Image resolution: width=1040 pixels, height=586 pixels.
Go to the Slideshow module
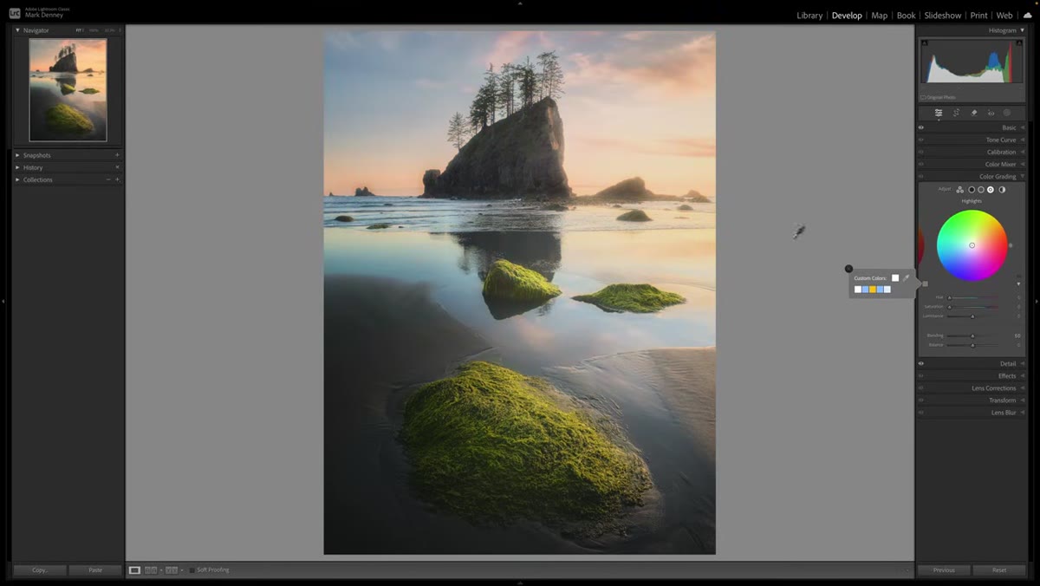[x=943, y=16]
